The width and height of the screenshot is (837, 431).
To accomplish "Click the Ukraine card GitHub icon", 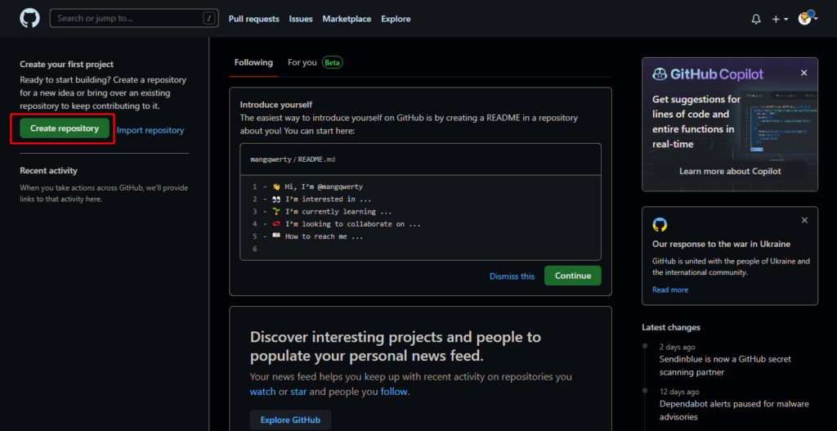I will point(660,224).
